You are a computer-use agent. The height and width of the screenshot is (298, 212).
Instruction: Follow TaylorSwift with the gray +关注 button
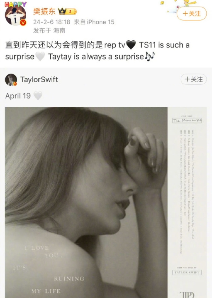coord(194,79)
